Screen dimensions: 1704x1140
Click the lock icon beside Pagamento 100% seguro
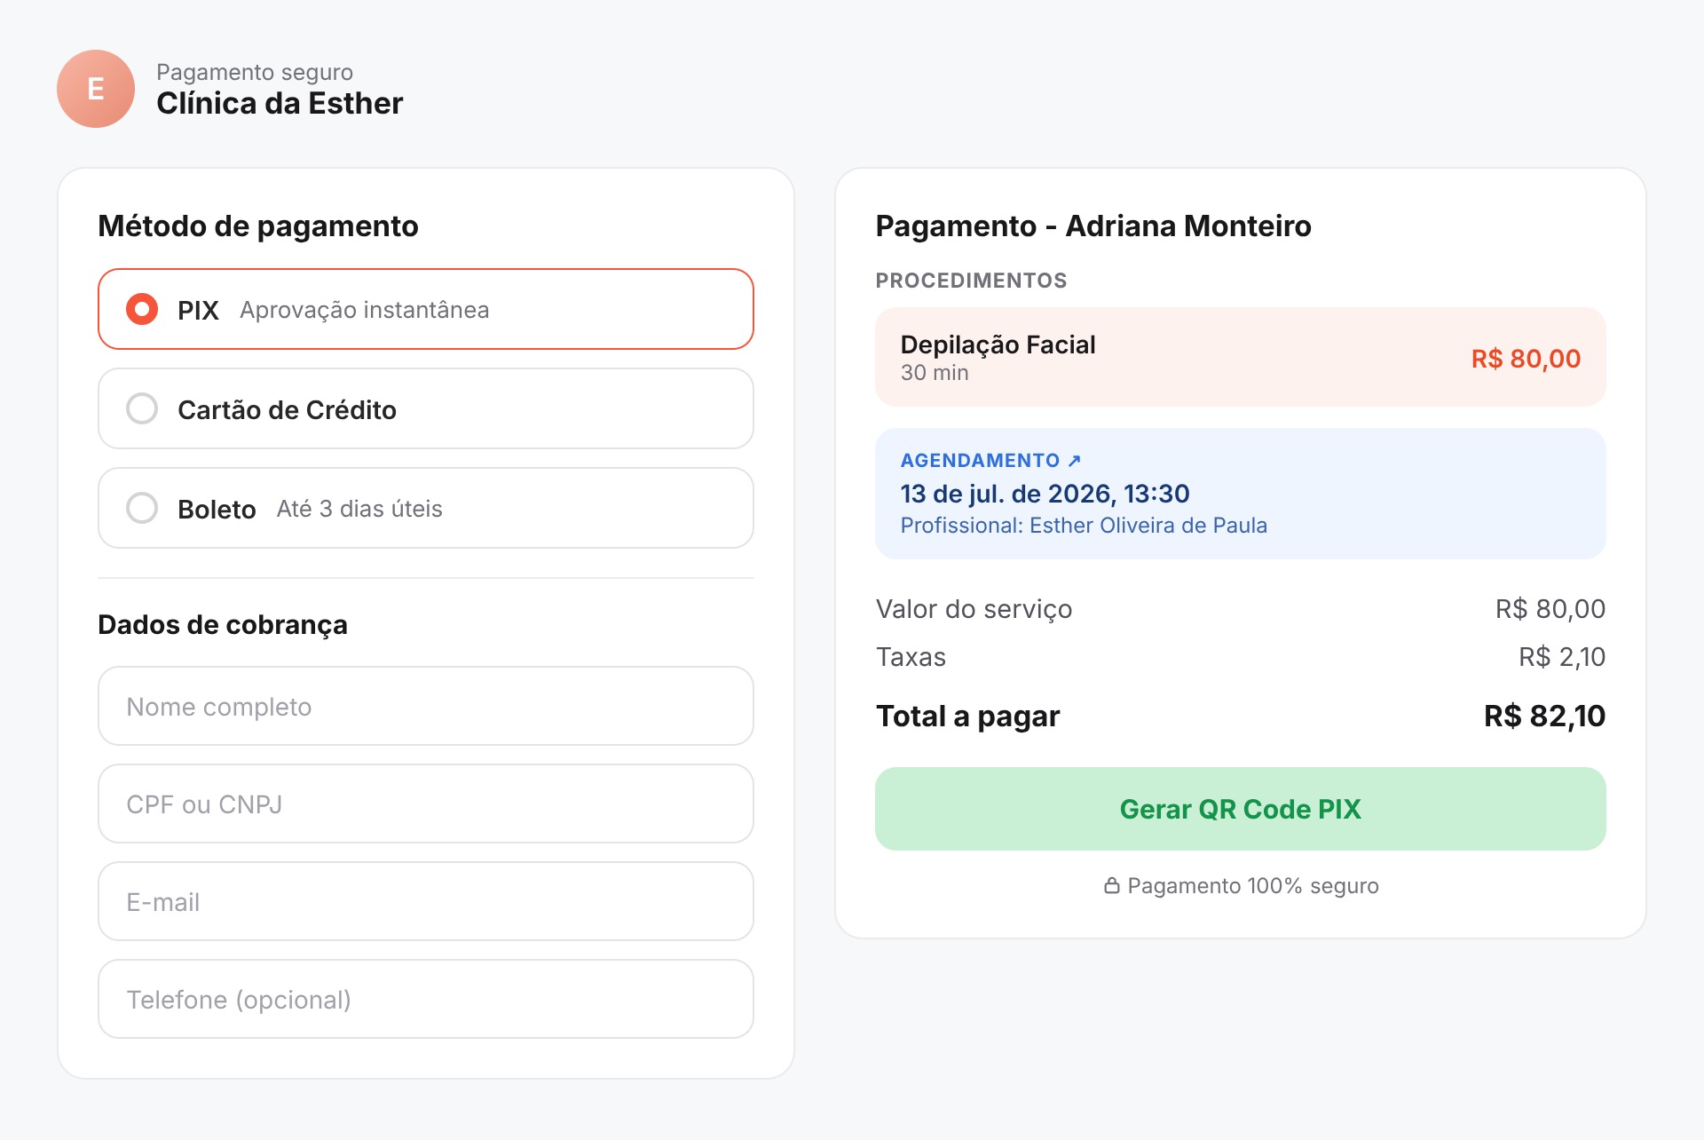[1111, 886]
